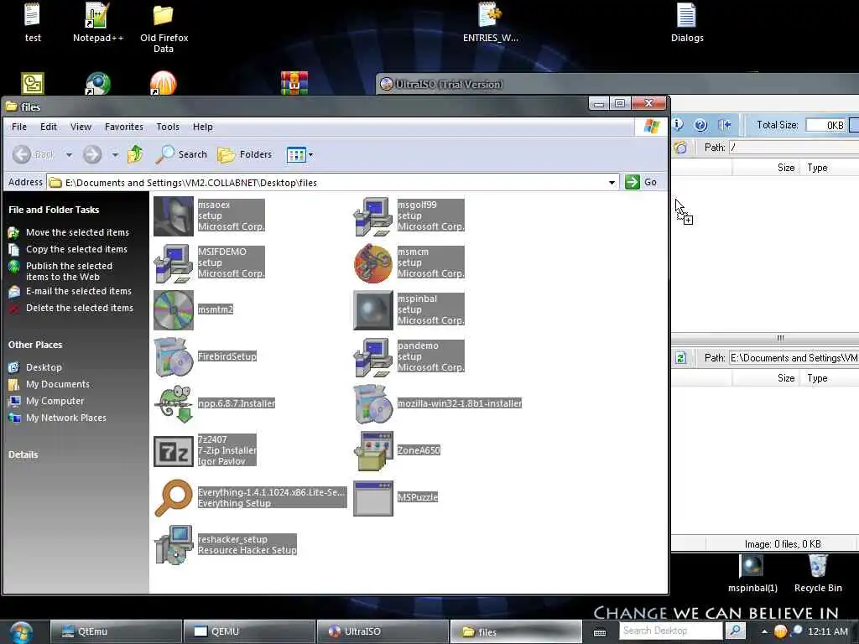Select the Dialogs desktop file
This screenshot has width=859, height=644.
click(x=687, y=23)
